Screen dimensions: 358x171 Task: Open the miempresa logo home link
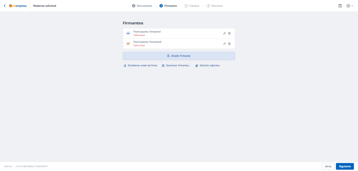[18, 6]
